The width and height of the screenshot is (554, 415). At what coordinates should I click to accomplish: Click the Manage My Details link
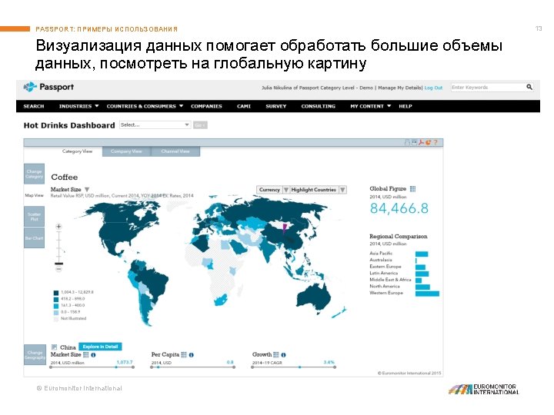(399, 88)
